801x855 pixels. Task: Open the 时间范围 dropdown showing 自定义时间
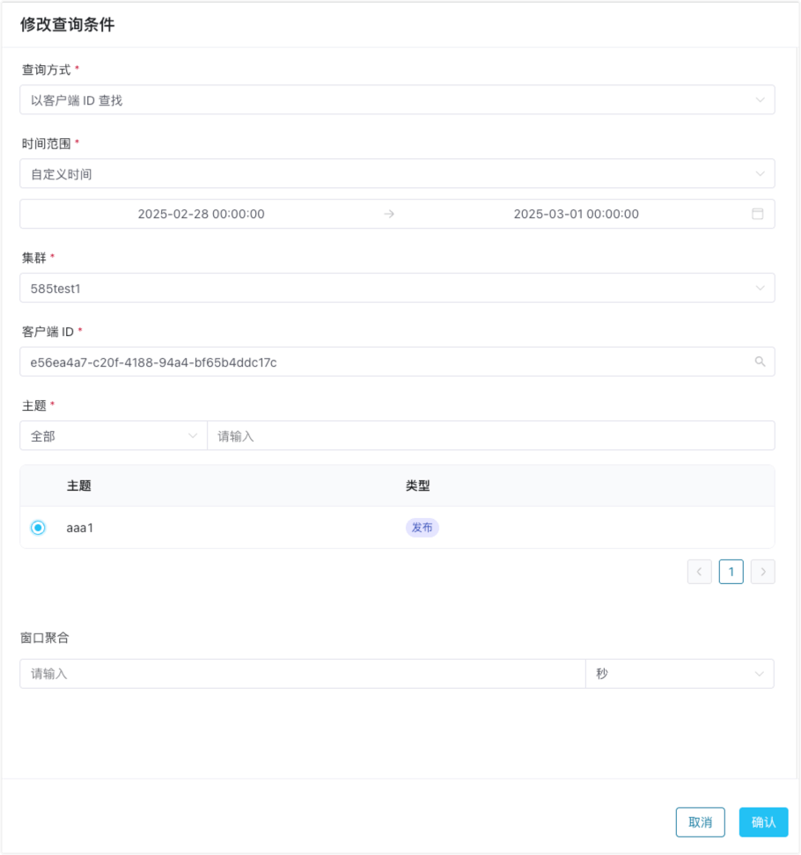[x=396, y=174]
